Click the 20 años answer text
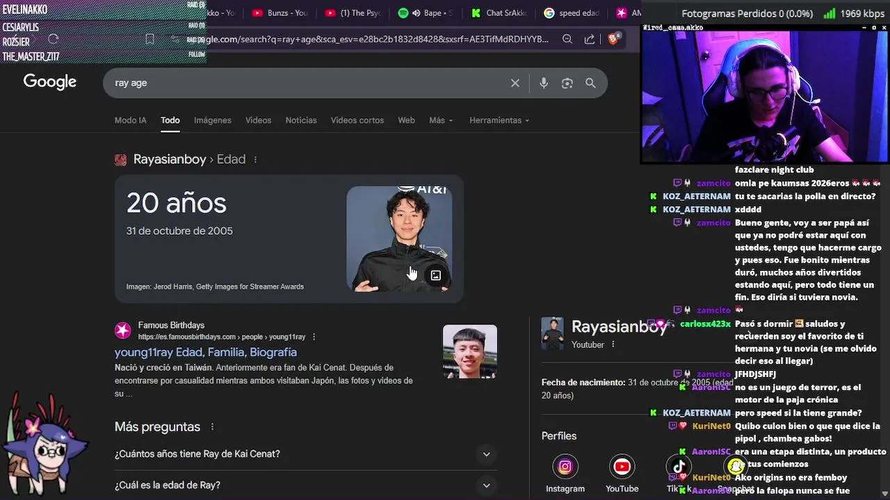This screenshot has height=500, width=890. pyautogui.click(x=177, y=203)
